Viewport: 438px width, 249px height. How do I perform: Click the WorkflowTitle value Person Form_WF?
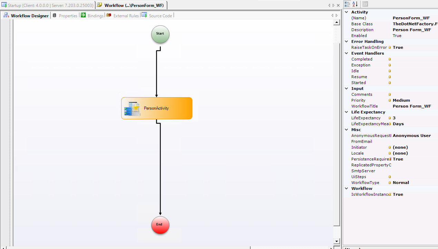click(x=412, y=106)
